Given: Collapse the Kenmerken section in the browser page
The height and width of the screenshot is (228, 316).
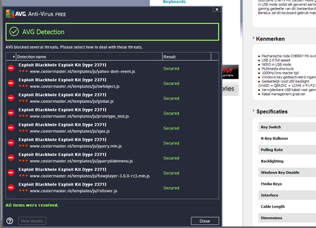Looking at the screenshot, I should click(x=253, y=38).
